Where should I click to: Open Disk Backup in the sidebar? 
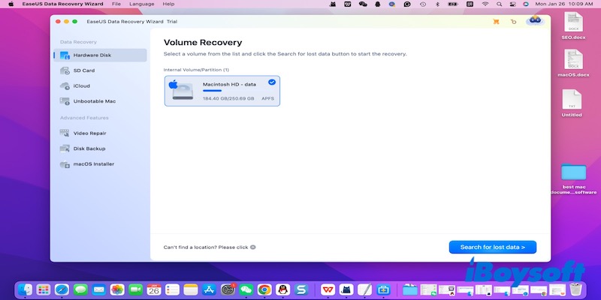(x=89, y=148)
